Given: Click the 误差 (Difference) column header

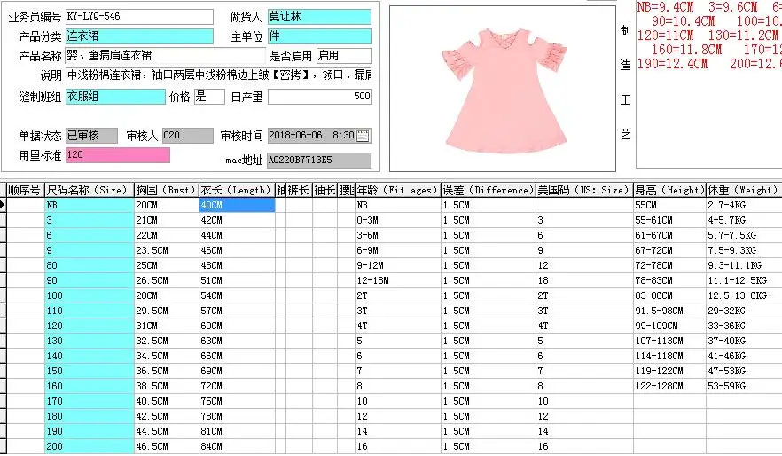Looking at the screenshot, I should pos(489,190).
